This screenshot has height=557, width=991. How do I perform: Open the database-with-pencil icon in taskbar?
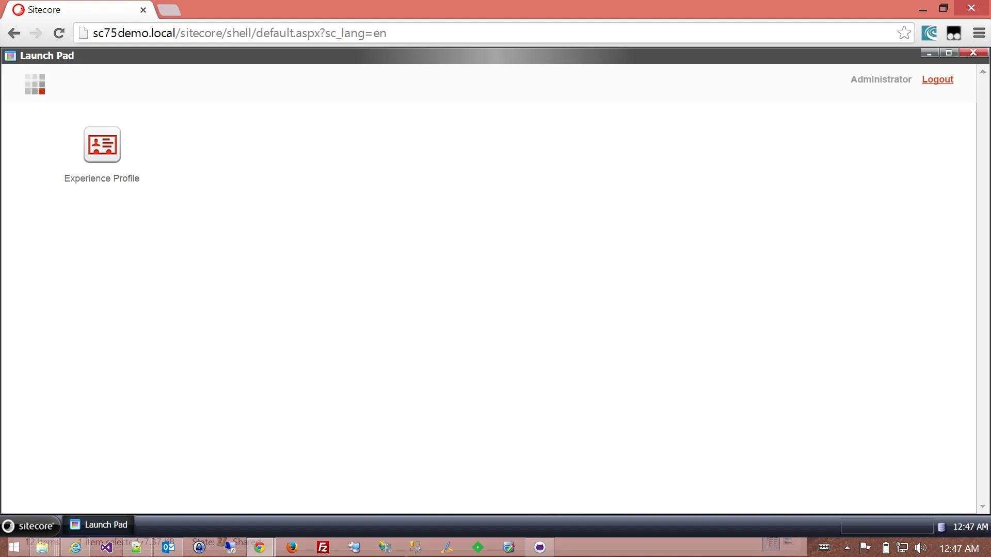(x=509, y=547)
